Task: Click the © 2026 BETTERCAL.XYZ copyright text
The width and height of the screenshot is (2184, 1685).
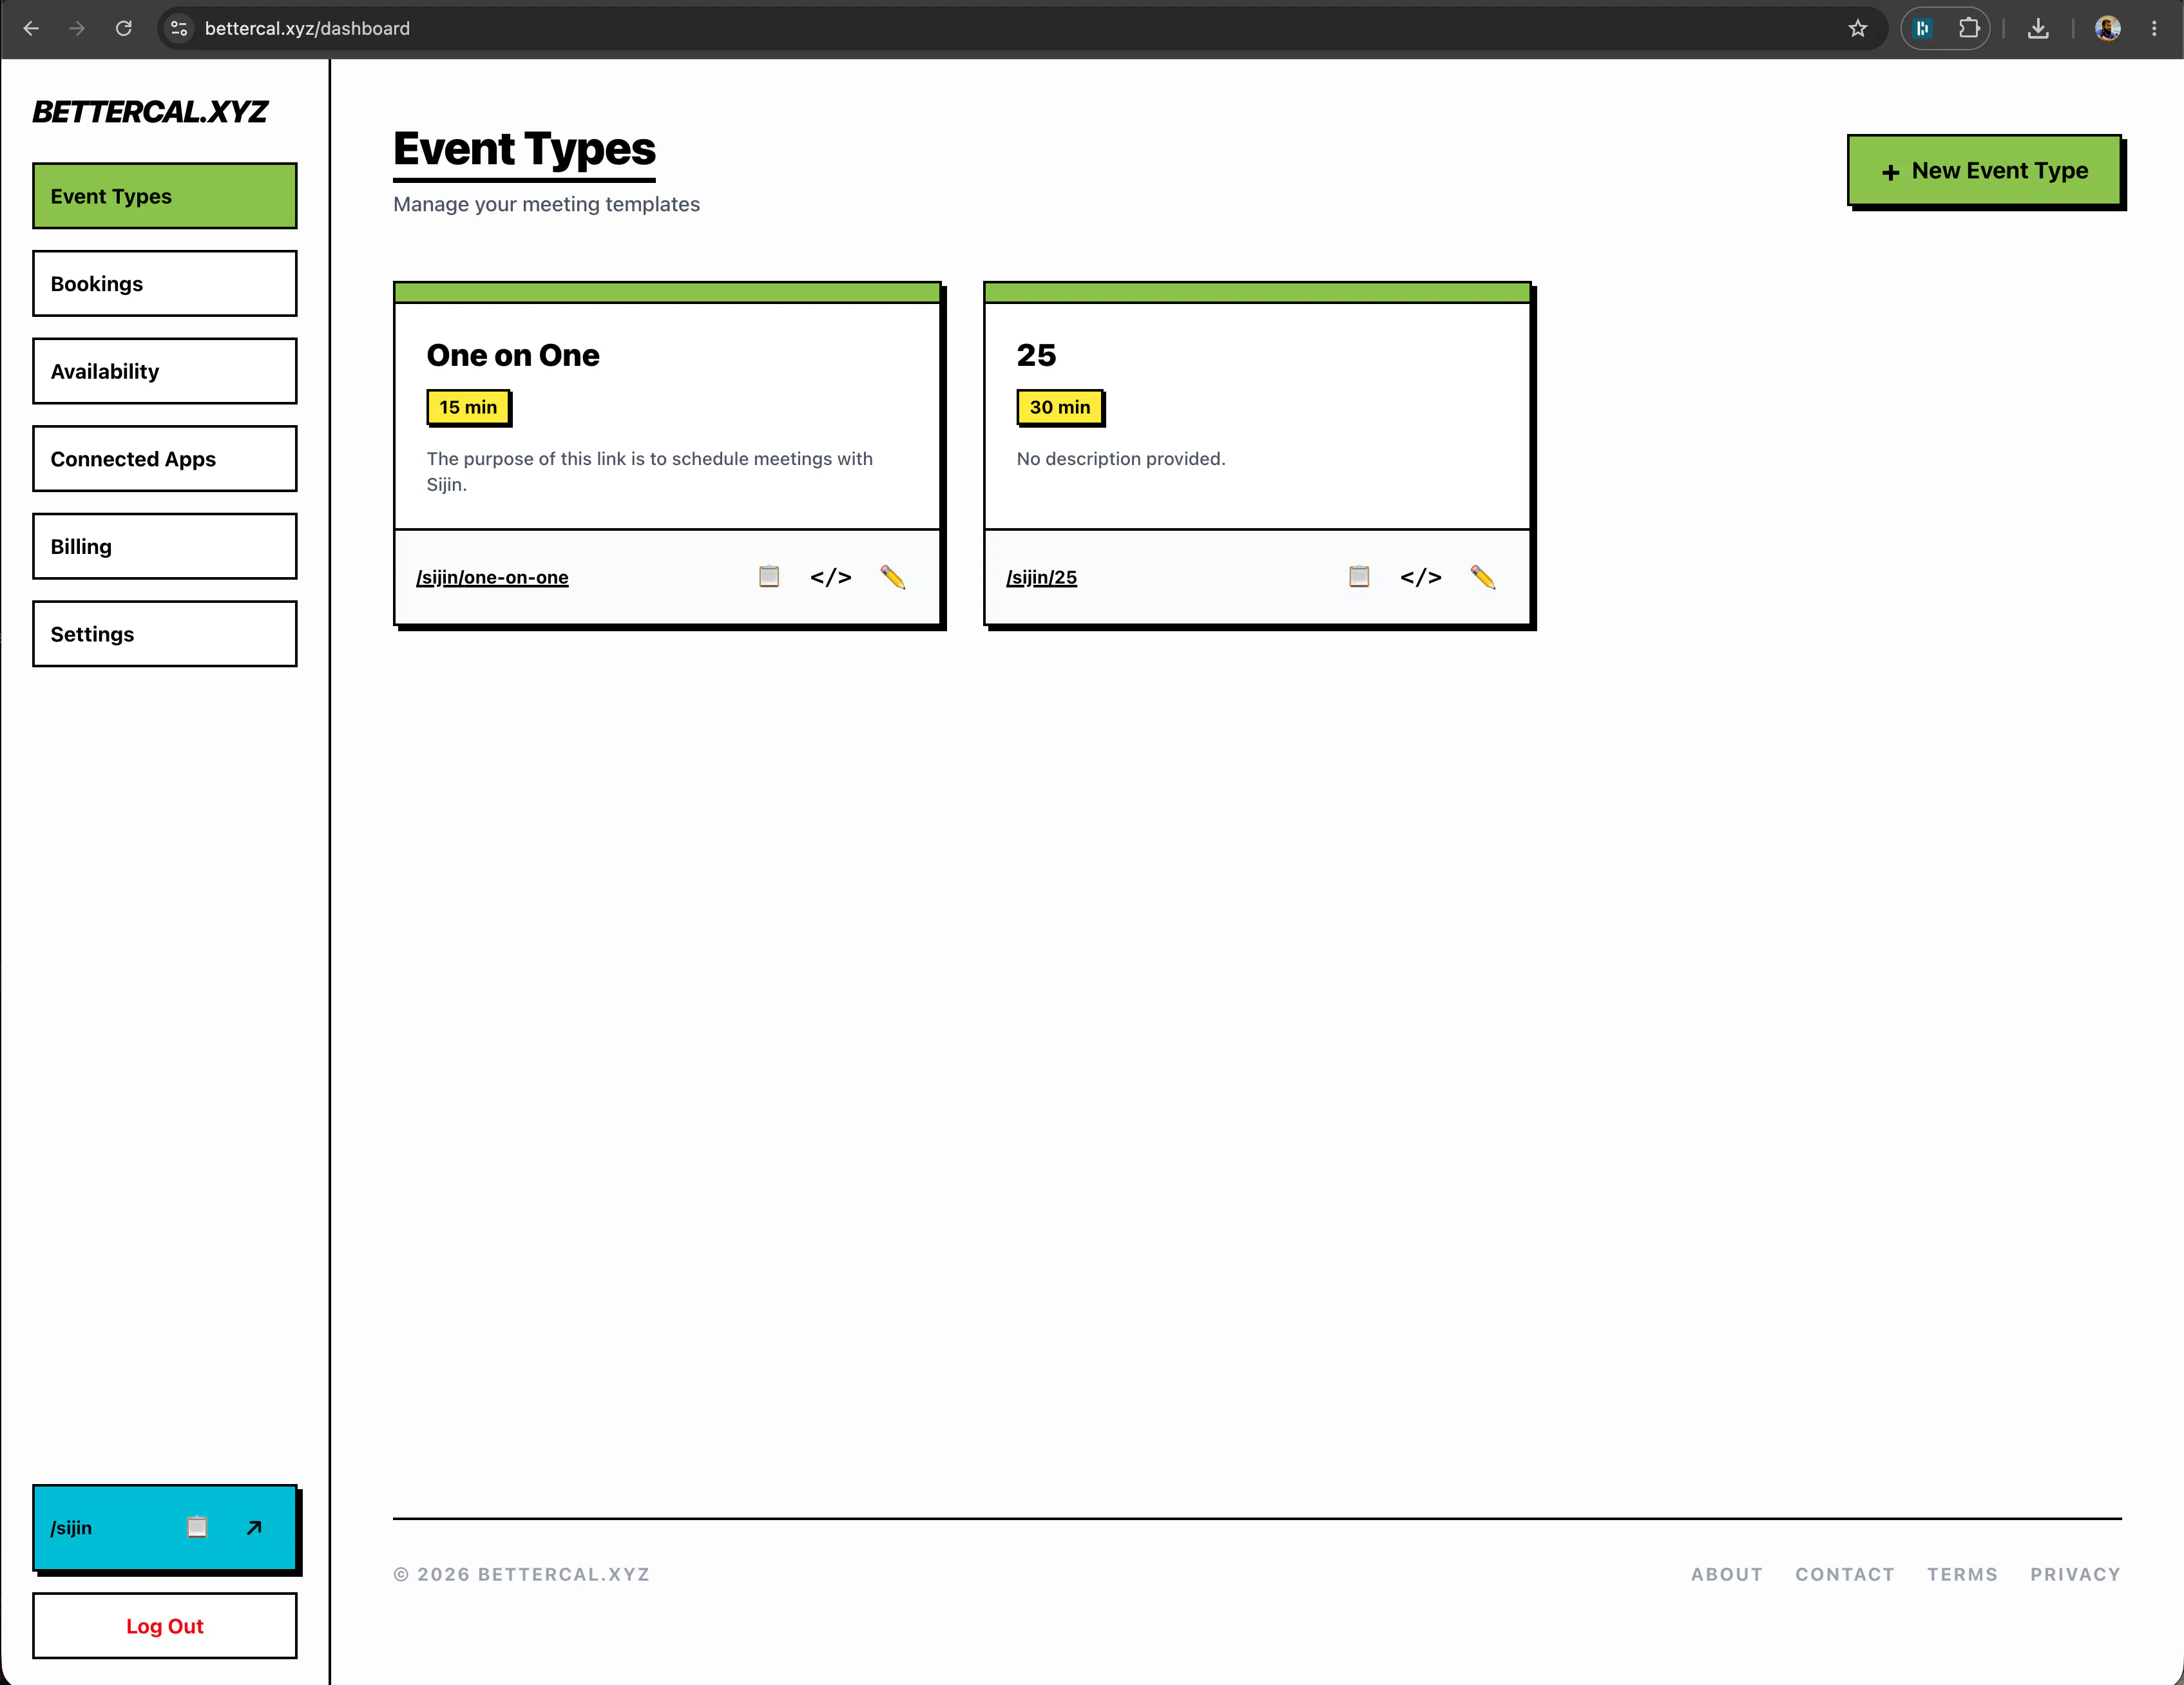Action: pyautogui.click(x=521, y=1573)
